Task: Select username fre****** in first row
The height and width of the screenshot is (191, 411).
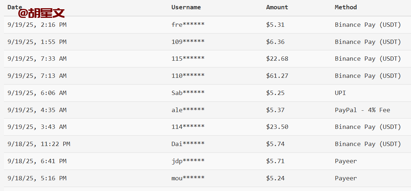Action: pos(188,25)
